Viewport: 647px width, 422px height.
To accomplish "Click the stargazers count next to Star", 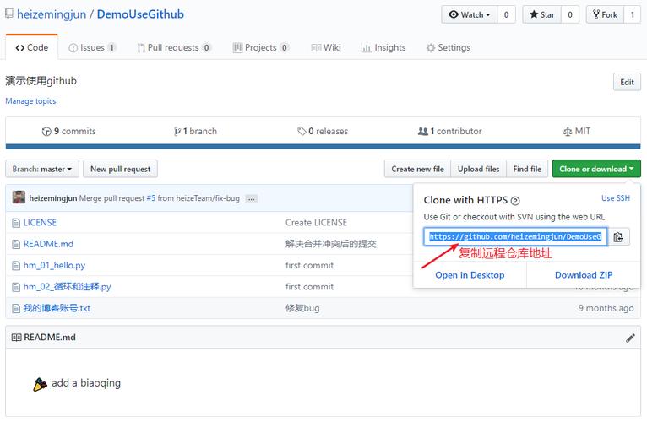I will [x=570, y=15].
